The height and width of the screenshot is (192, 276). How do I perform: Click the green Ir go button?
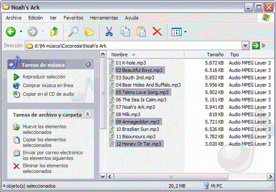point(259,45)
